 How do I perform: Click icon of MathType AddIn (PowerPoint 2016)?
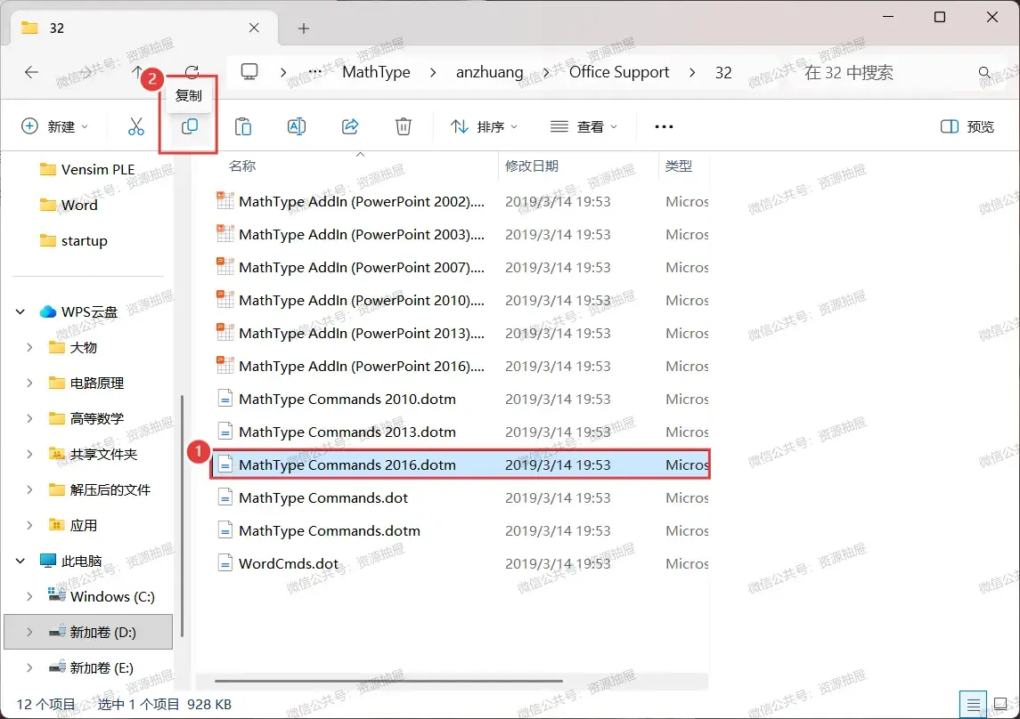[225, 365]
